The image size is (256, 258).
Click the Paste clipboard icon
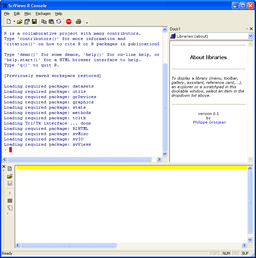pos(51,21)
